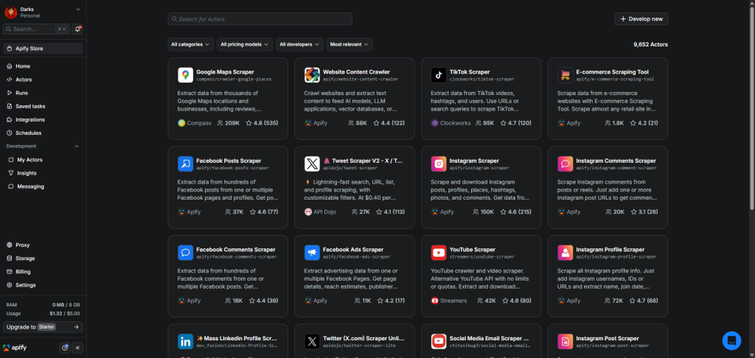Expand the All pricing models filter
This screenshot has width=755, height=358.
click(245, 44)
